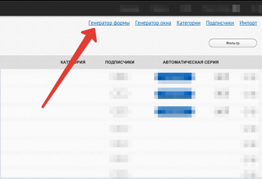262x179 pixels.
Task: Click the ПОДПИСЧИКИ column header
Action: coord(119,62)
